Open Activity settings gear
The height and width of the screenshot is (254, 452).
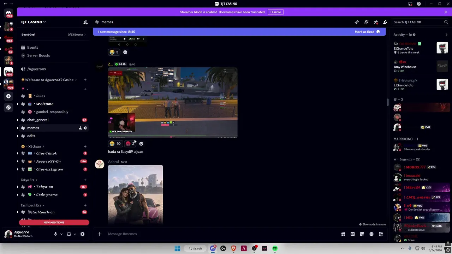[414, 35]
